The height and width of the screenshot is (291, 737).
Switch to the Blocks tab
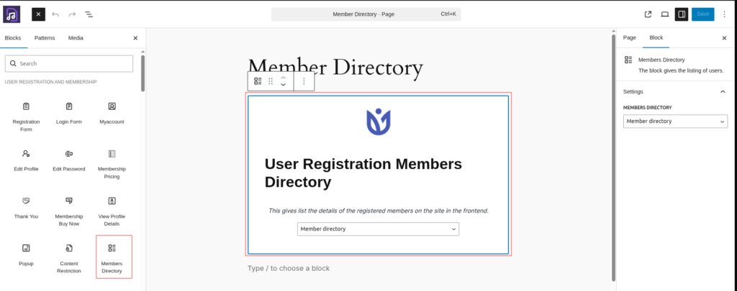pyautogui.click(x=13, y=38)
